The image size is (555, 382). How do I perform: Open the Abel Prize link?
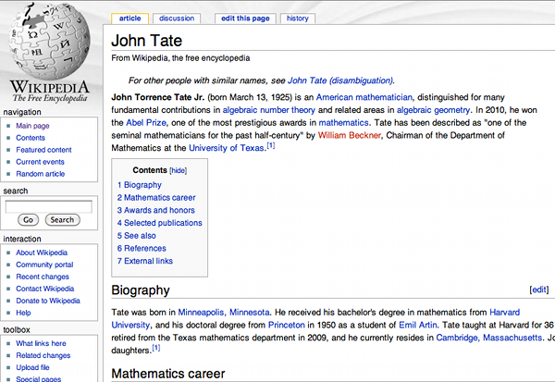149,121
